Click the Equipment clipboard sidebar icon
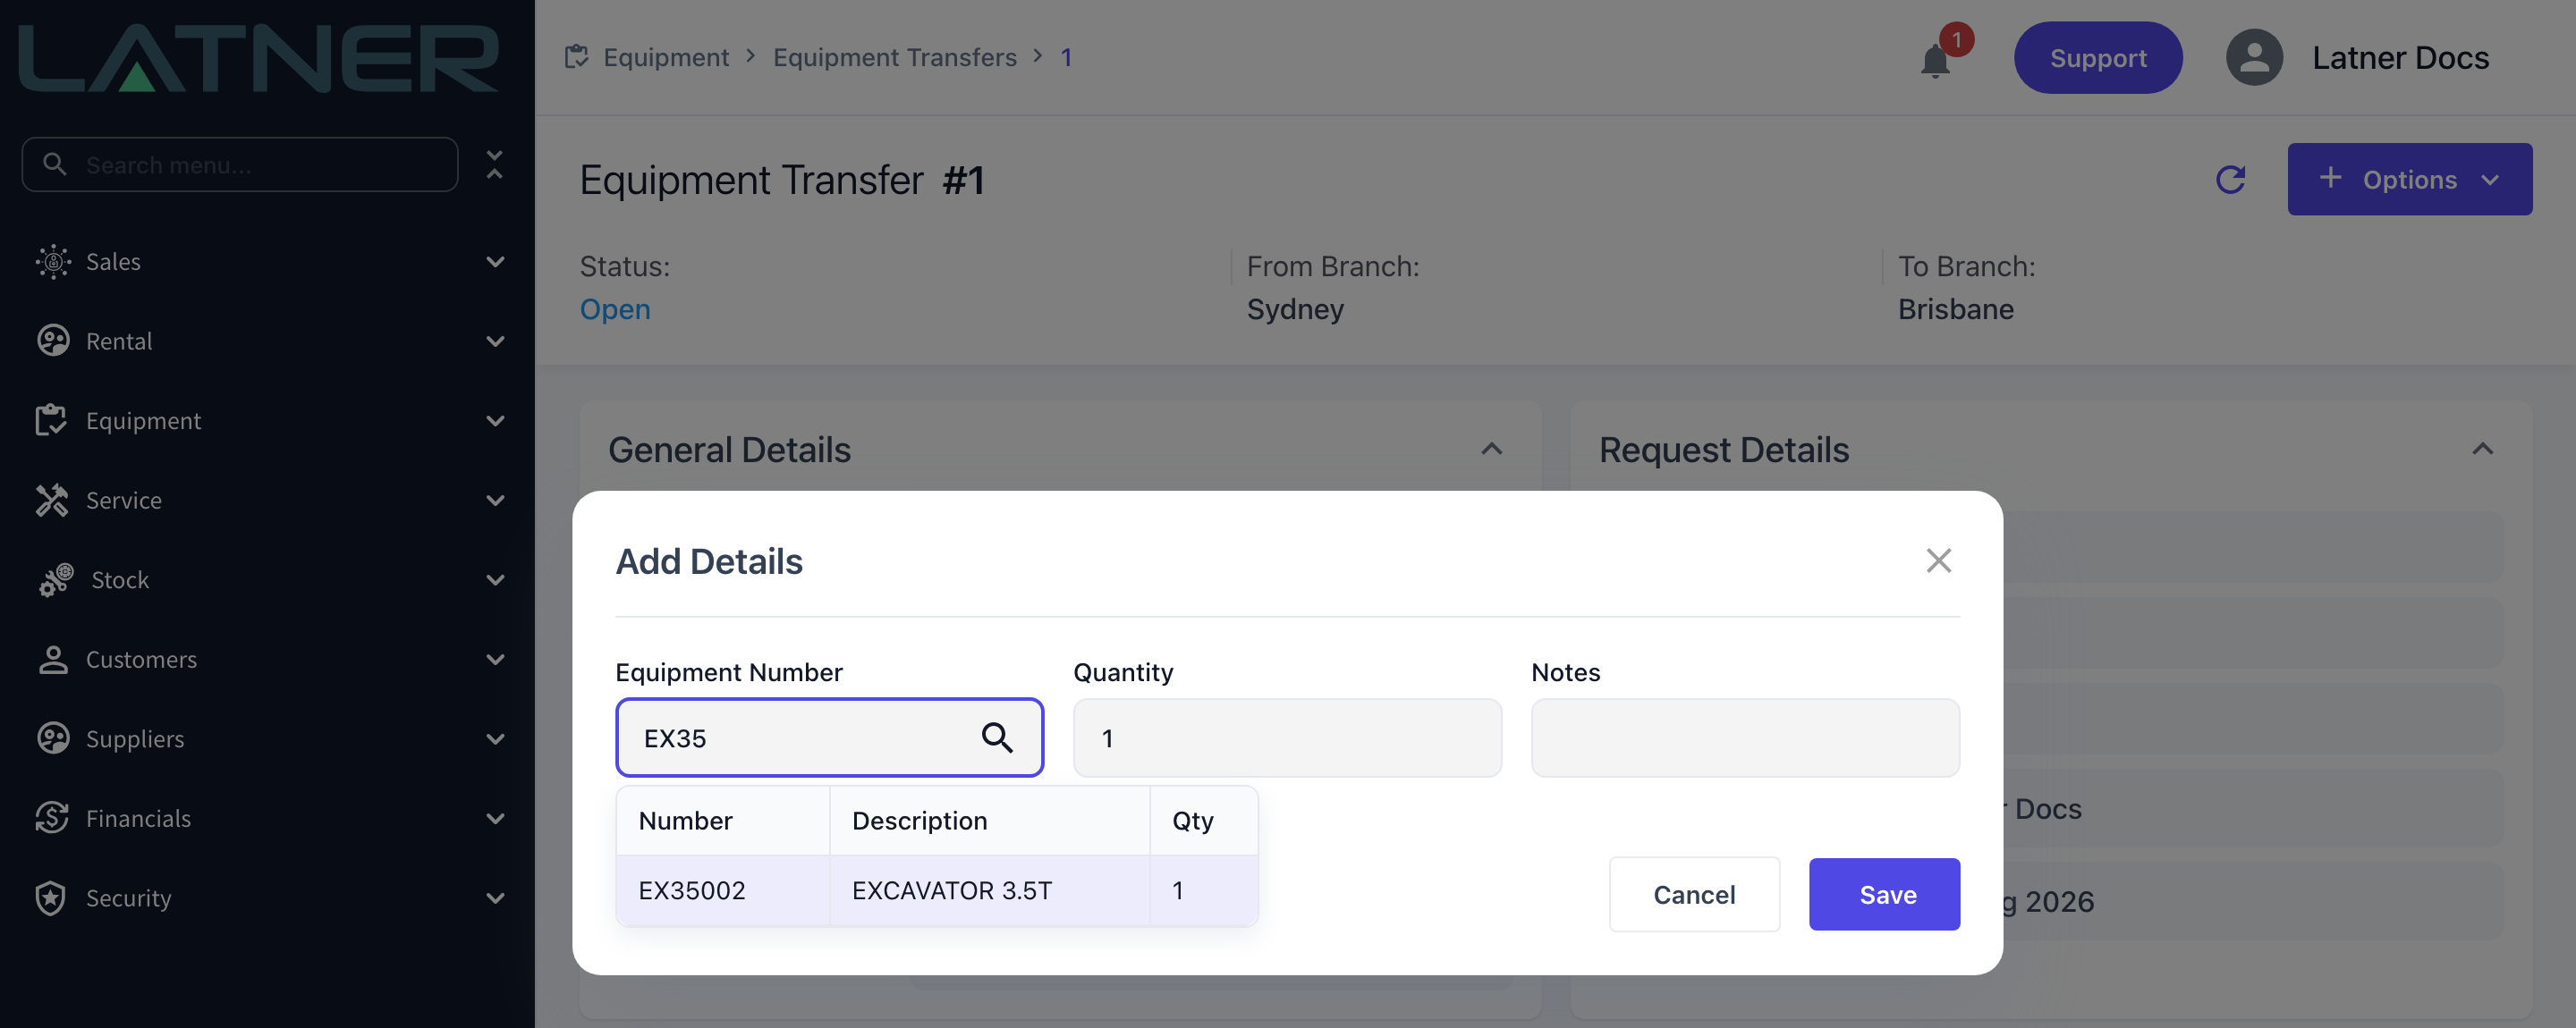 point(51,421)
